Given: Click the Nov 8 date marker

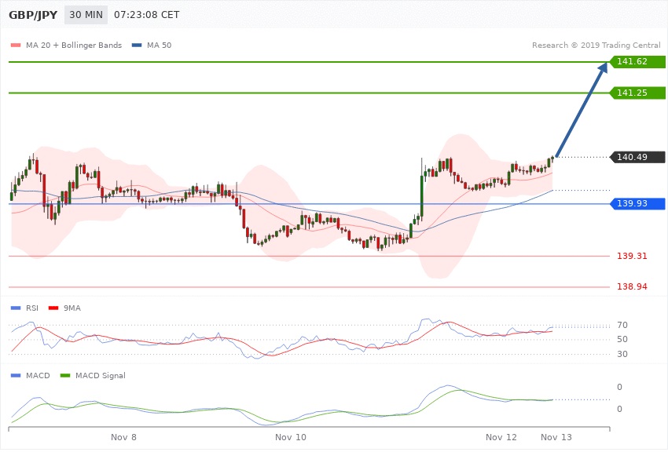Looking at the screenshot, I should tap(123, 436).
